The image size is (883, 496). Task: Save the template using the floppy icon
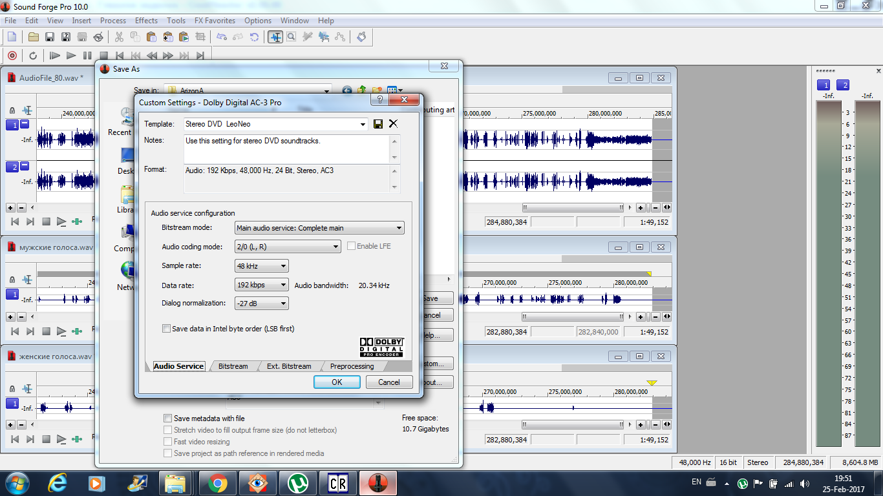tap(378, 124)
